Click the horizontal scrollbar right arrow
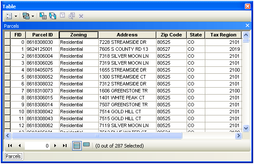This screenshot has width=254, height=164. (238, 135)
